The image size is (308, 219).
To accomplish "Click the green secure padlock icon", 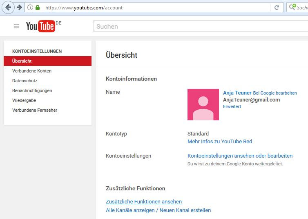I will coord(38,7).
